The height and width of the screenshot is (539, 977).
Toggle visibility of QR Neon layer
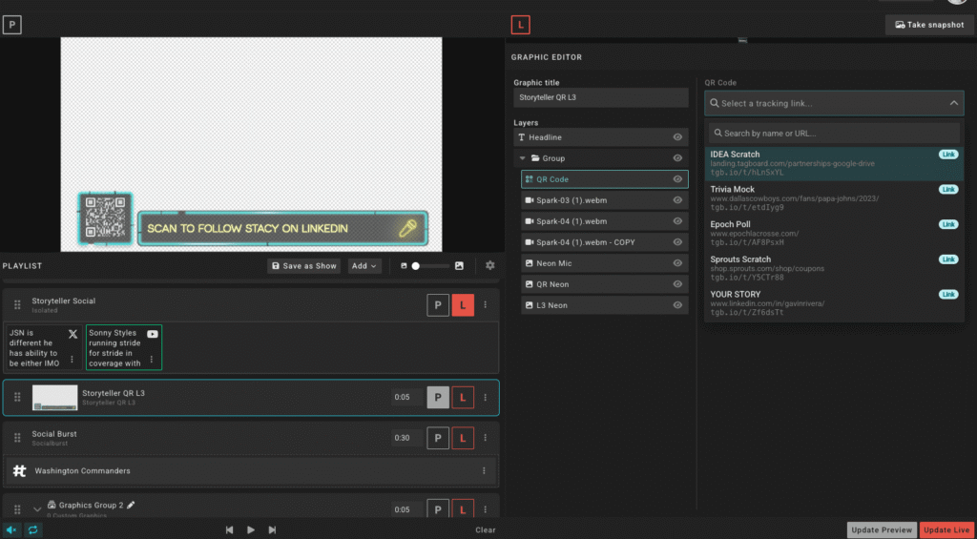(x=677, y=284)
